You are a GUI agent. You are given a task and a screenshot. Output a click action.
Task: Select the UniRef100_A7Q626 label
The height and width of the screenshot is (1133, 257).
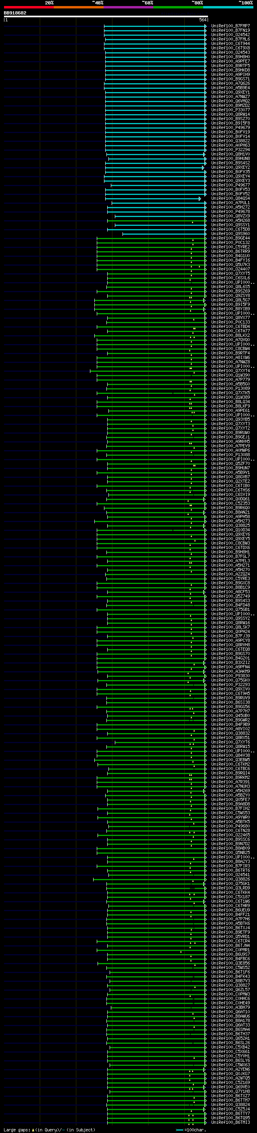pyautogui.click(x=230, y=84)
